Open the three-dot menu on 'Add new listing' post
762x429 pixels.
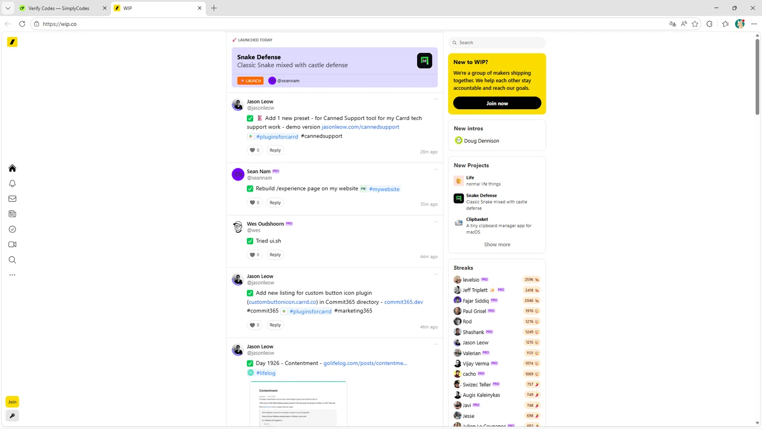click(x=436, y=274)
